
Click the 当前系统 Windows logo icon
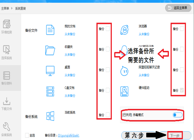pyautogui.click(x=50, y=116)
